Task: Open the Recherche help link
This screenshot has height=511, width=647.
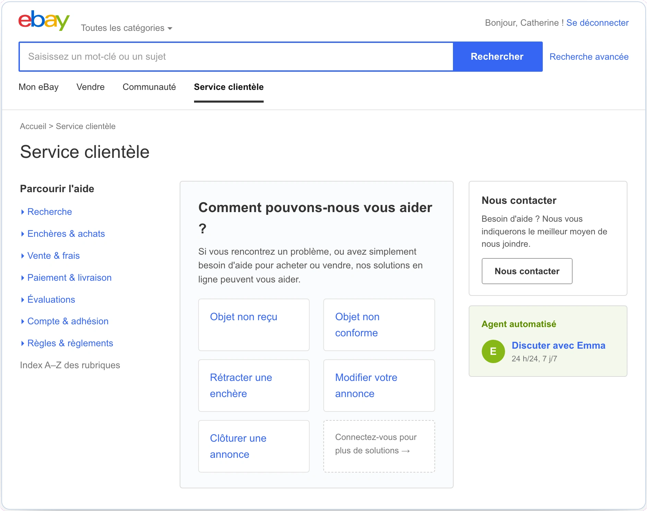Action: pyautogui.click(x=50, y=212)
